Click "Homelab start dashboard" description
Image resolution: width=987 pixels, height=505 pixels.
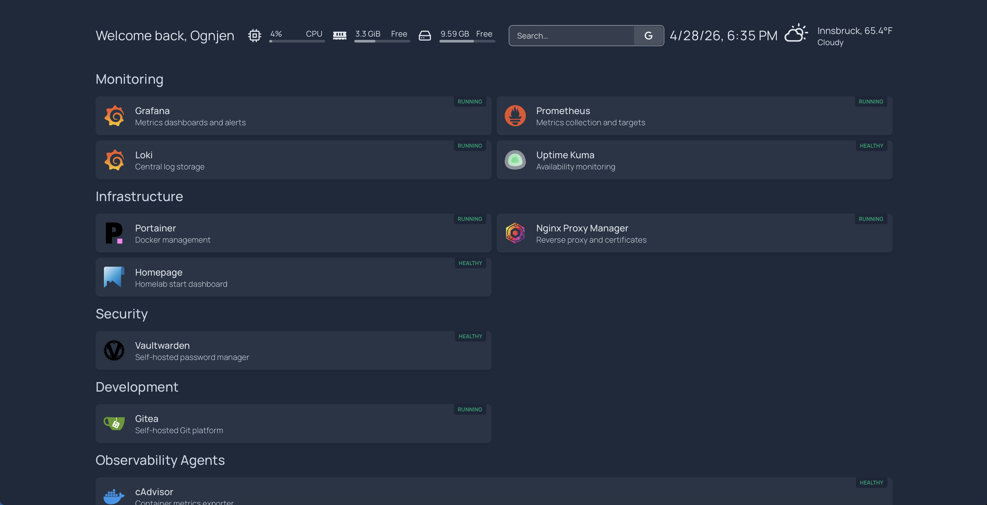click(181, 284)
